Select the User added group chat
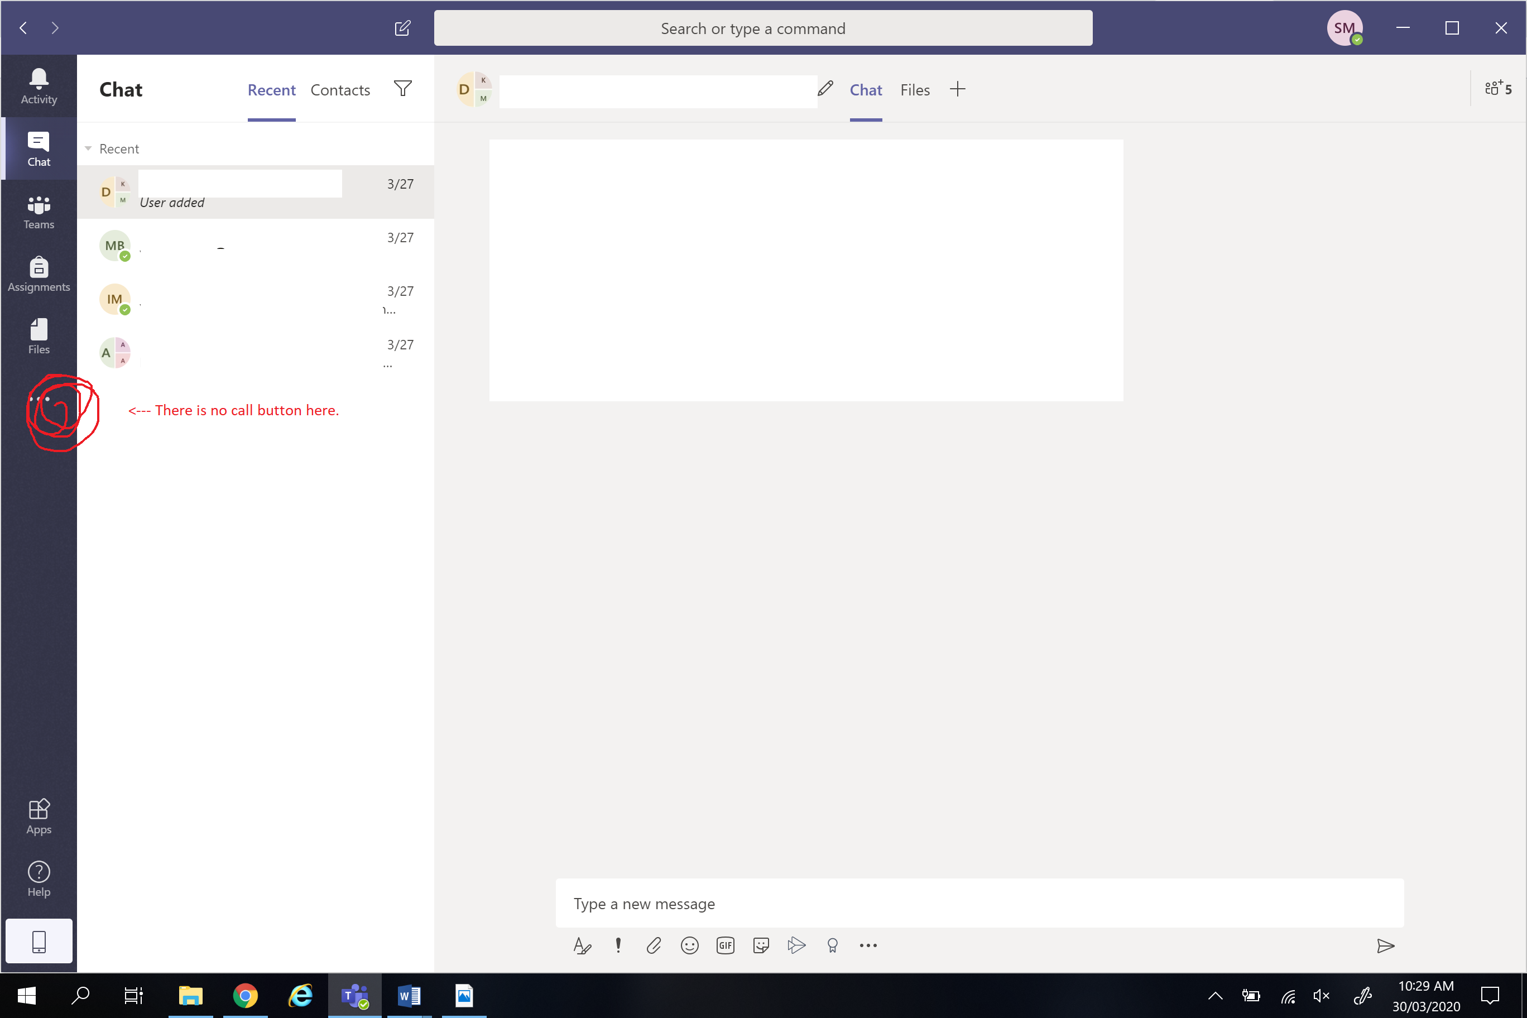This screenshot has width=1527, height=1018. pos(256,191)
